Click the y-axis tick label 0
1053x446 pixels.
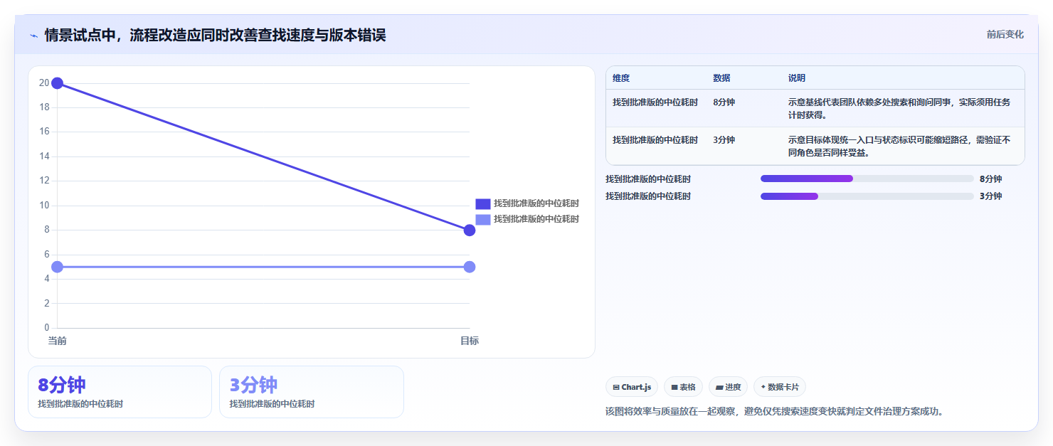tap(47, 328)
